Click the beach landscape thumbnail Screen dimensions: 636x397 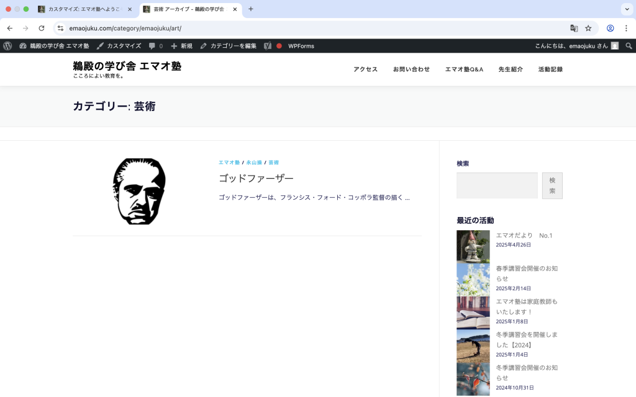tap(473, 346)
